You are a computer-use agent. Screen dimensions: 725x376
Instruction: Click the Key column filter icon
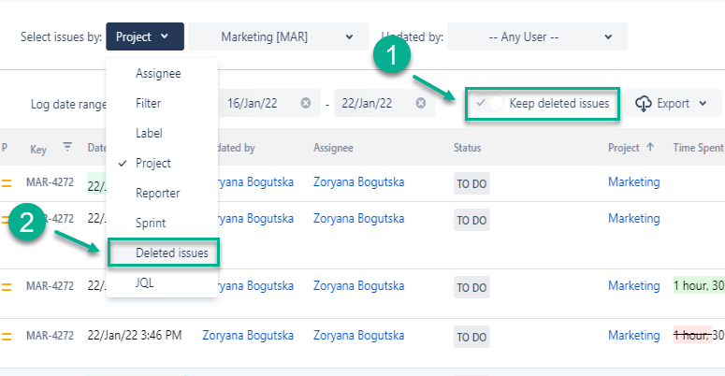(66, 147)
